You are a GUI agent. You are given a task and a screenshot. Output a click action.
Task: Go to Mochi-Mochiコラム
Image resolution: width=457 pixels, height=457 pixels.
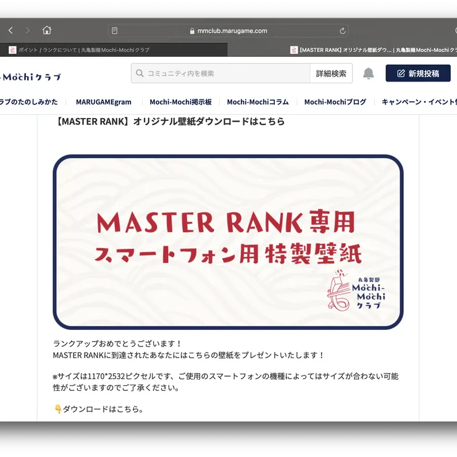[x=258, y=102]
